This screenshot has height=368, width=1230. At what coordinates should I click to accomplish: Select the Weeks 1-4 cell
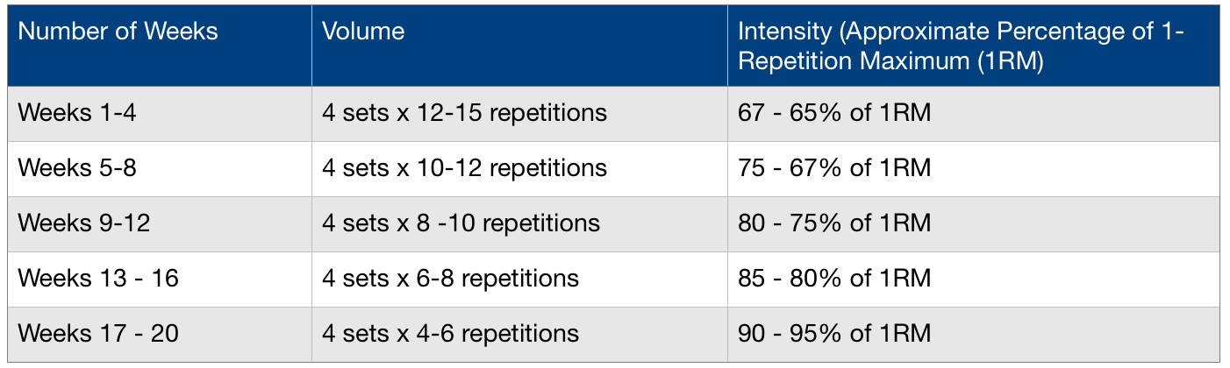click(160, 114)
